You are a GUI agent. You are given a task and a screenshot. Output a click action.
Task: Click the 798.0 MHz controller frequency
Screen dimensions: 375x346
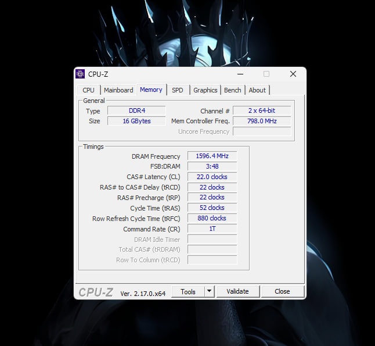coord(262,121)
